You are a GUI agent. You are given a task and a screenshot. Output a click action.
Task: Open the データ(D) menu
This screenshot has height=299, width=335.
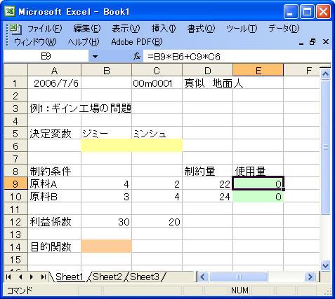[284, 29]
